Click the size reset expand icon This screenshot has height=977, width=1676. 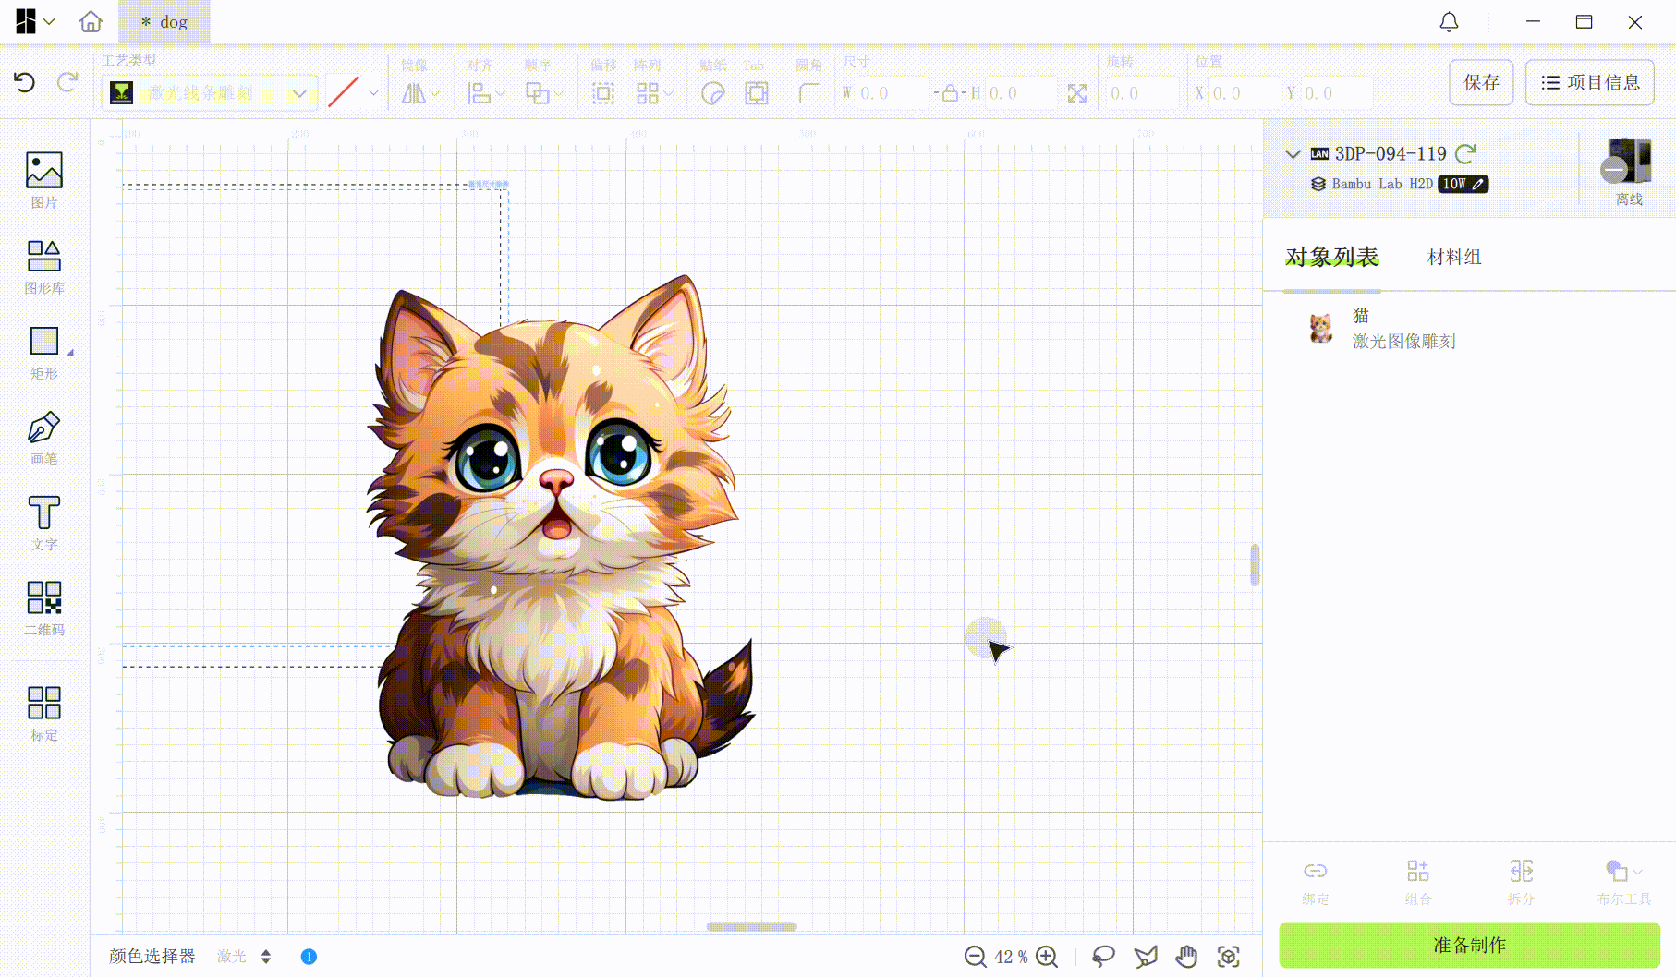[x=1077, y=93]
